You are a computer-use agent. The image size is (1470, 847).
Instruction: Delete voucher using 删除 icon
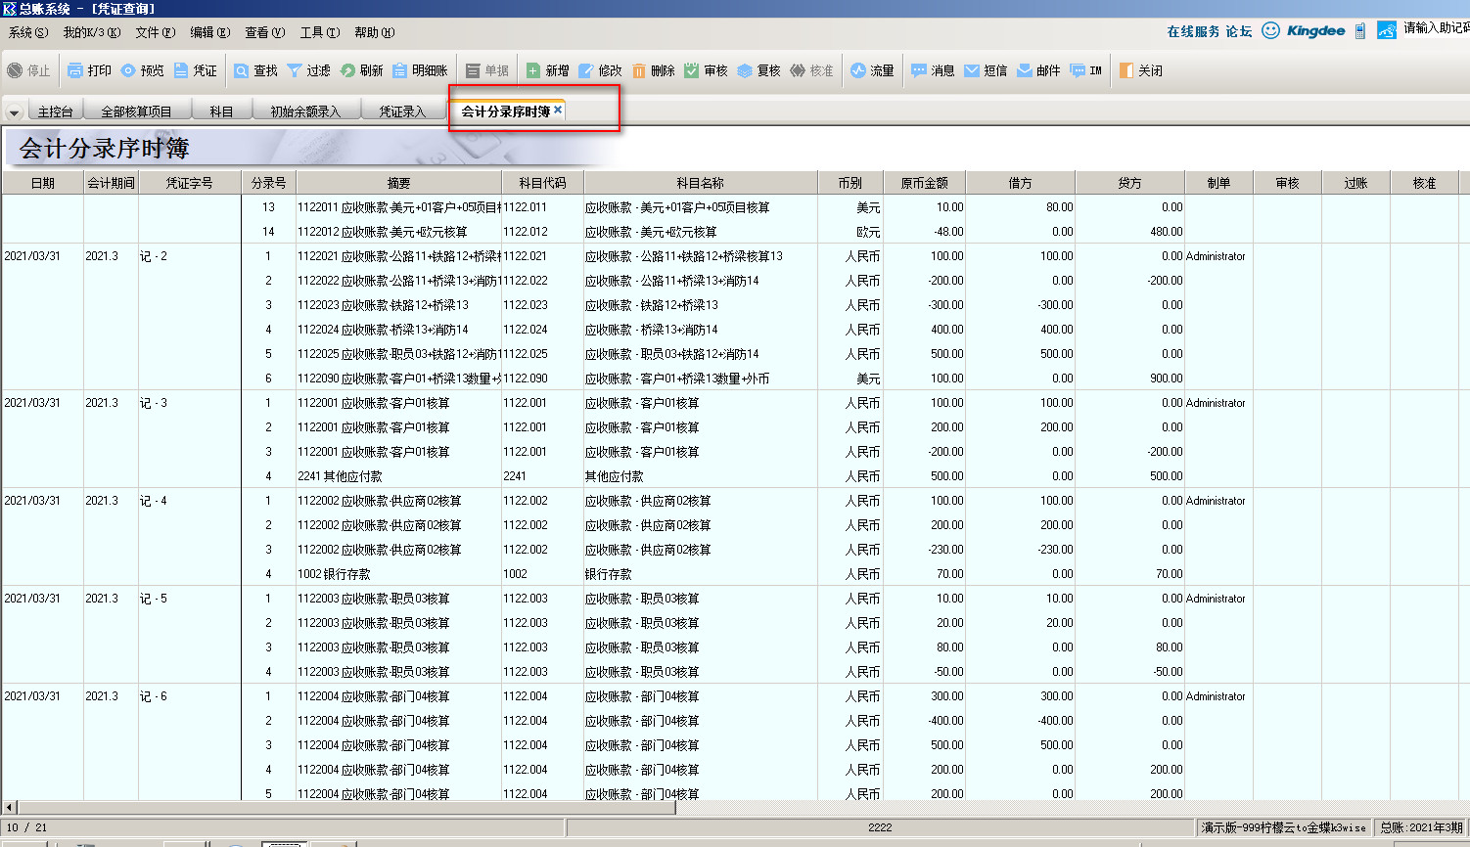[x=639, y=70]
